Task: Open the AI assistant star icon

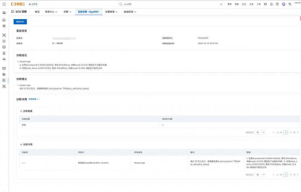Action: click(283, 4)
